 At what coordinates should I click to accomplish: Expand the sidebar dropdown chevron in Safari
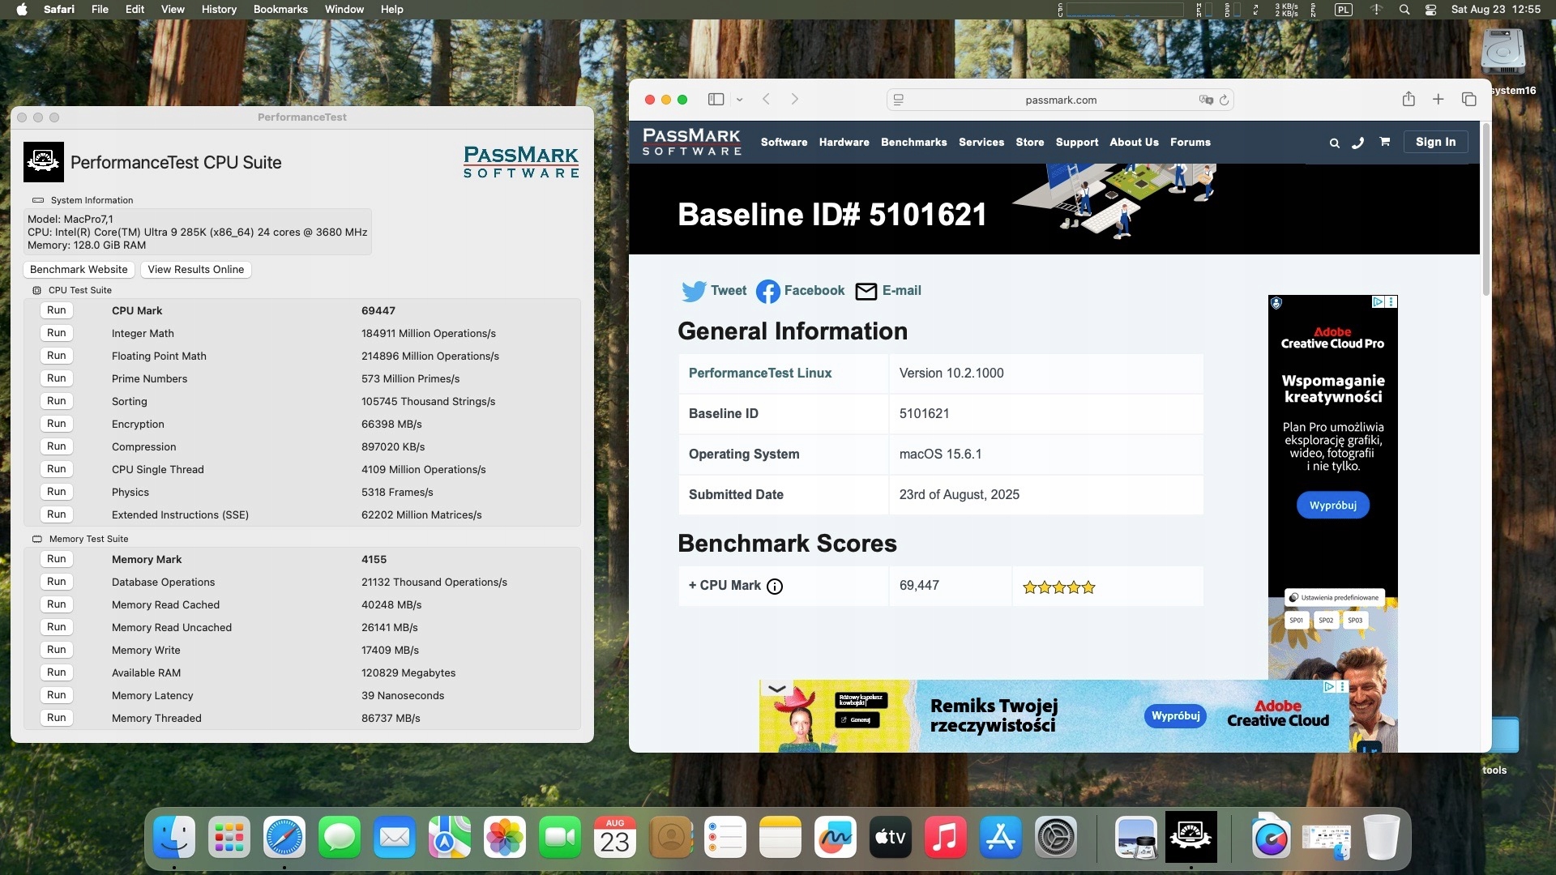point(739,100)
